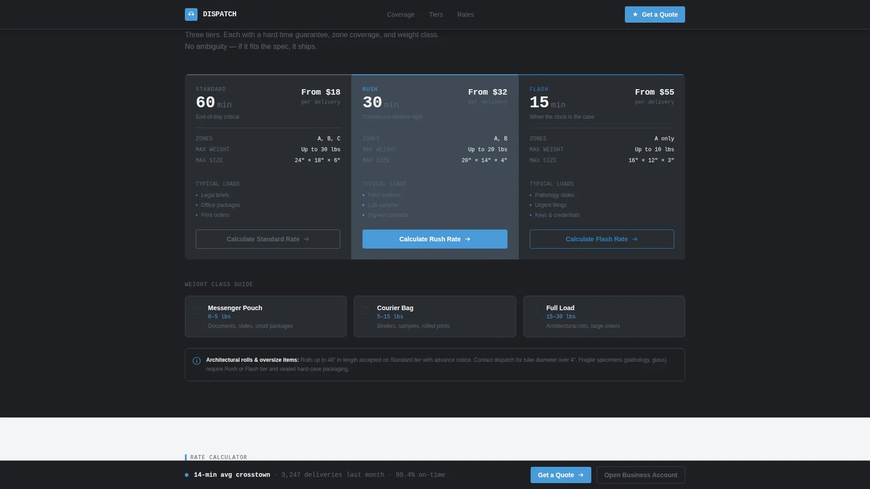The height and width of the screenshot is (489, 870).
Task: Click 3,247 deliveries last month stat
Action: pyautogui.click(x=333, y=475)
